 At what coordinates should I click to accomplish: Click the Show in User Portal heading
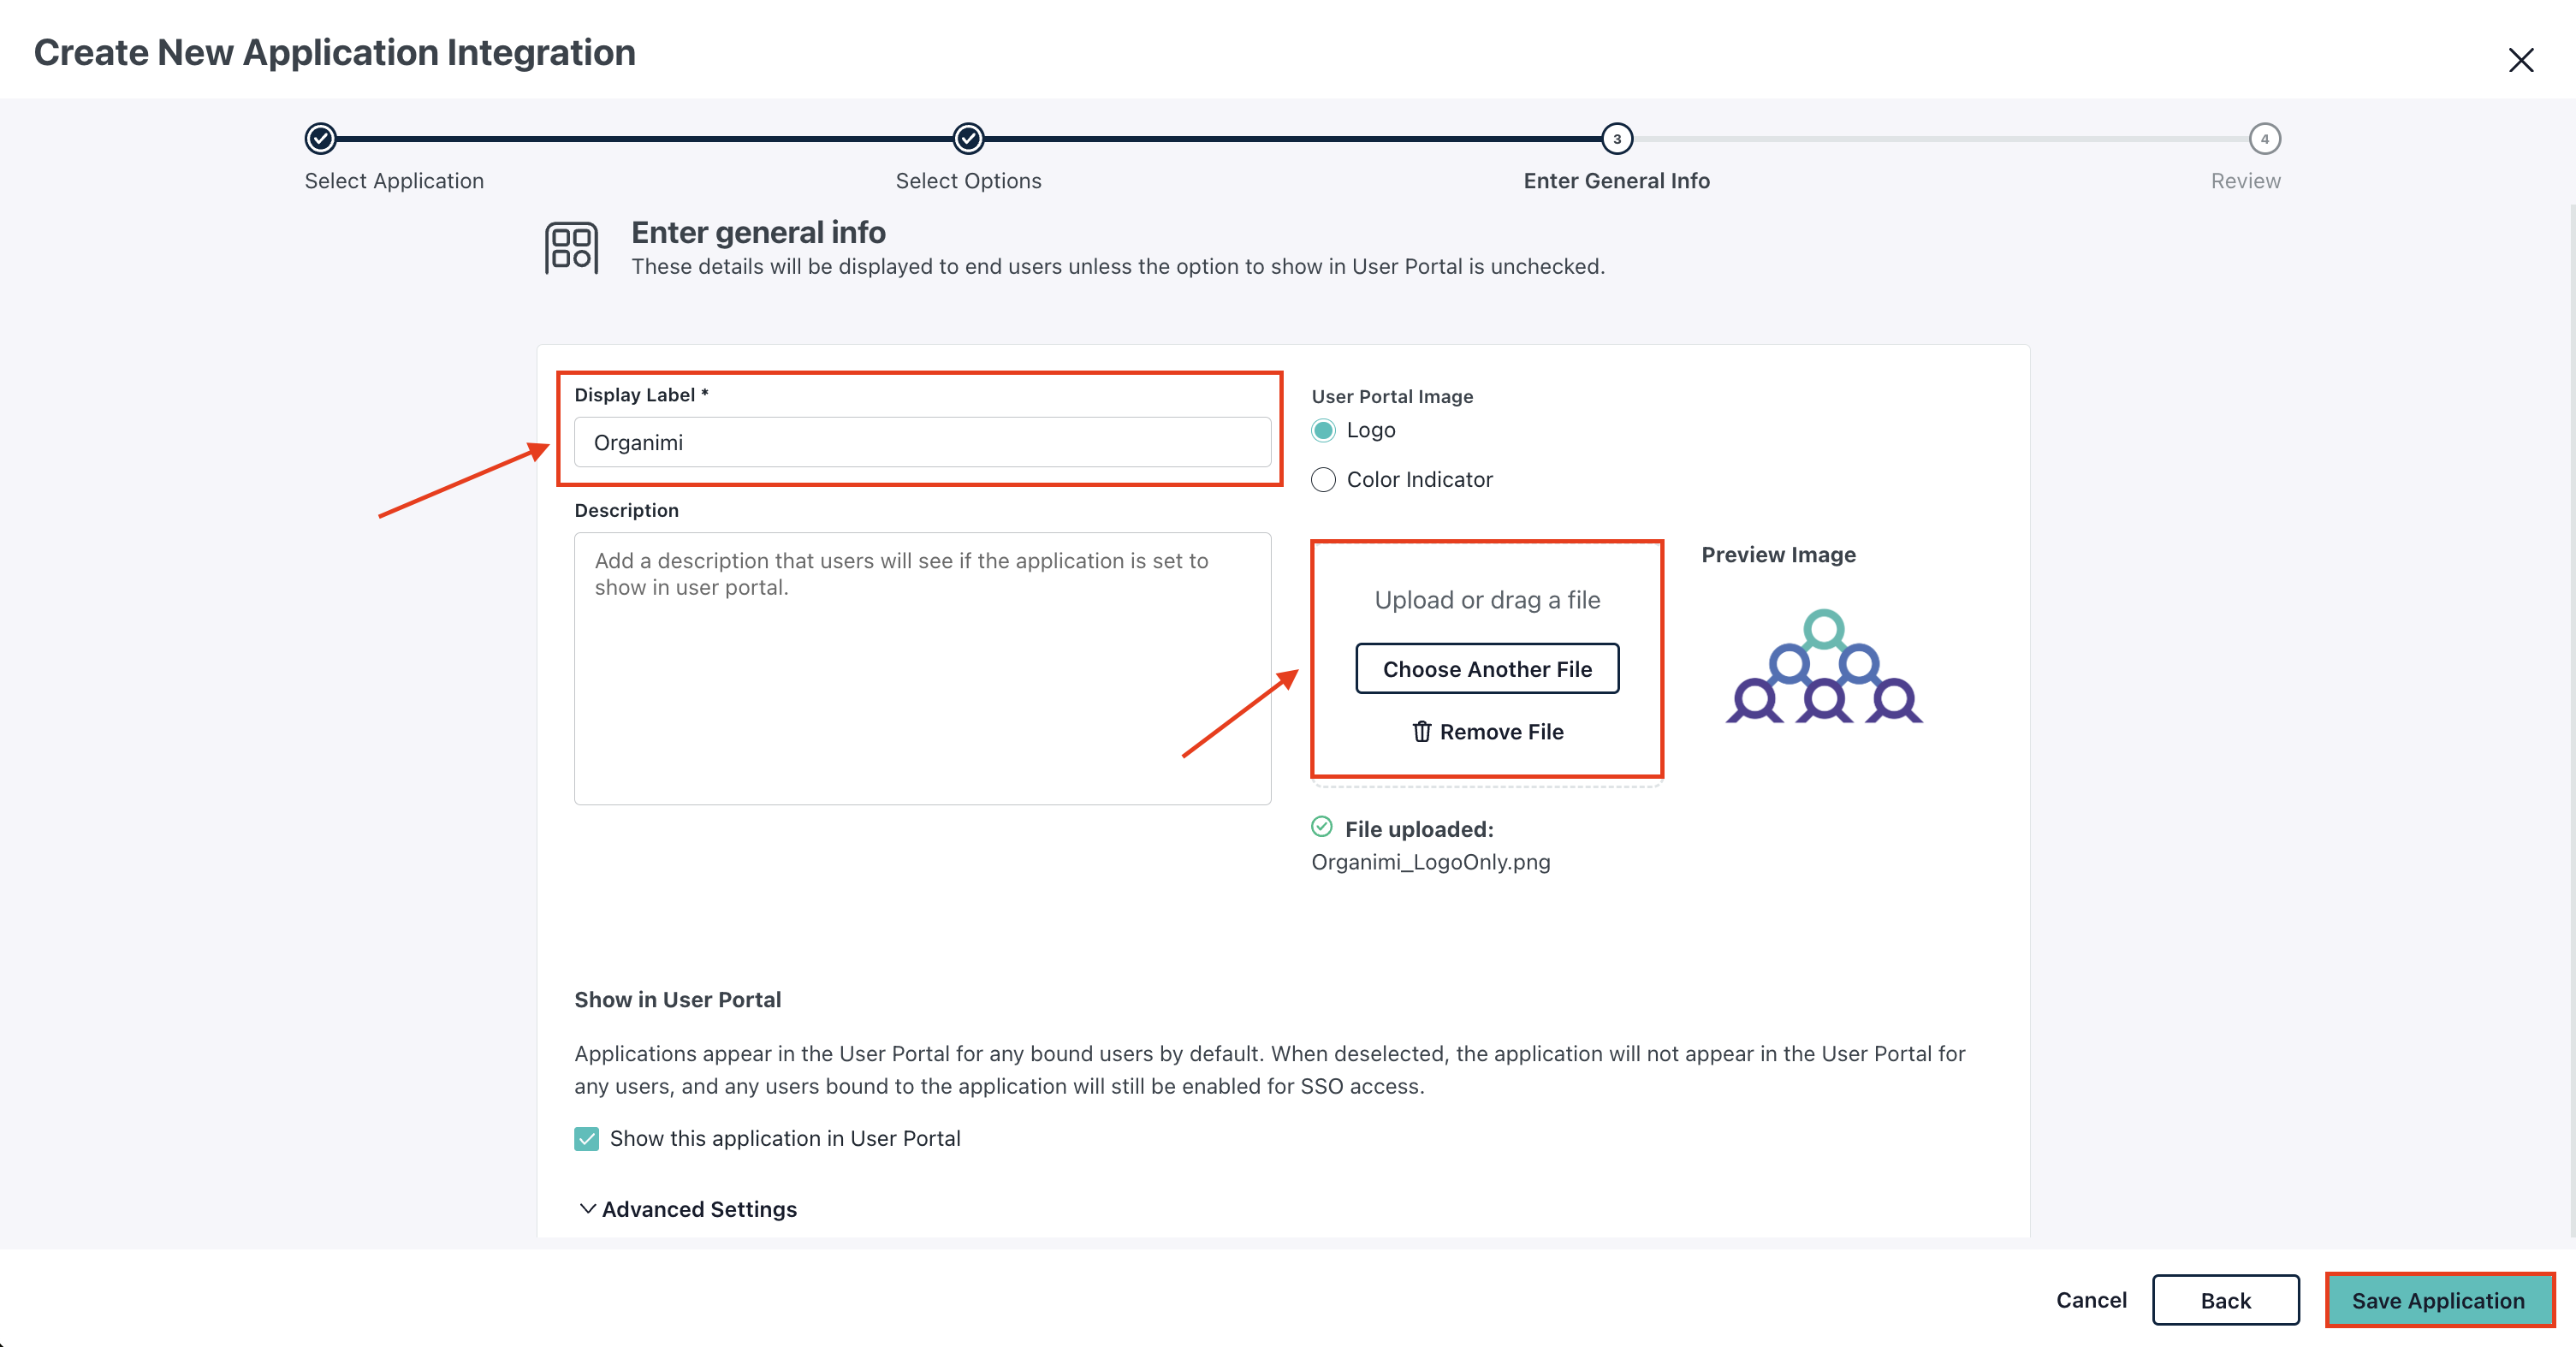[677, 999]
